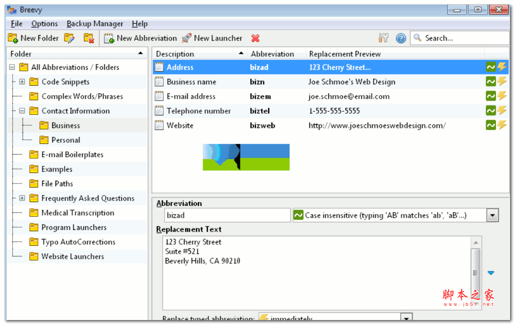Screen dimensions: 515x325
Task: Select the Business subfolder
Action: (x=66, y=125)
